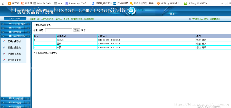
Task: Click the 西药 category name cell
Action: click(x=77, y=44)
